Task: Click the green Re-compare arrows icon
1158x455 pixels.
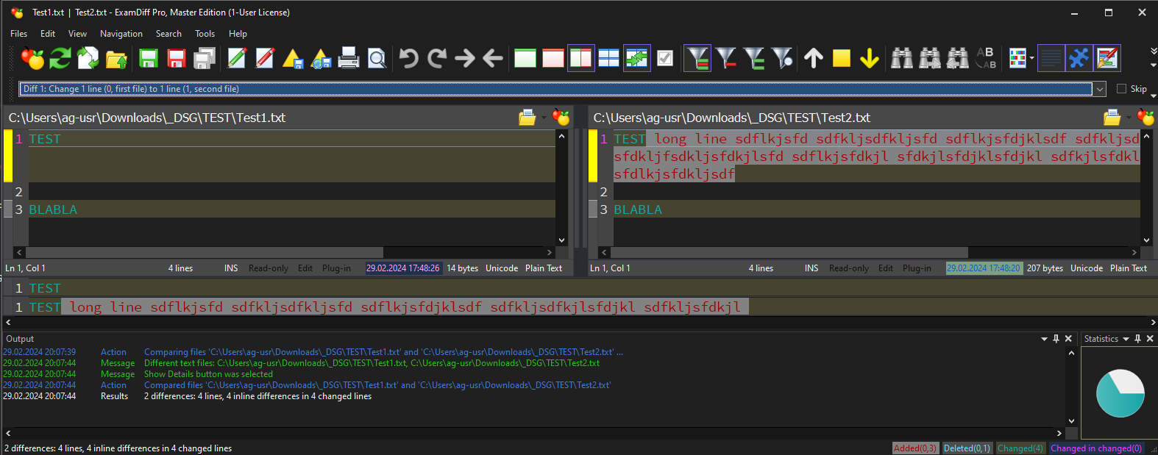Action: point(60,58)
